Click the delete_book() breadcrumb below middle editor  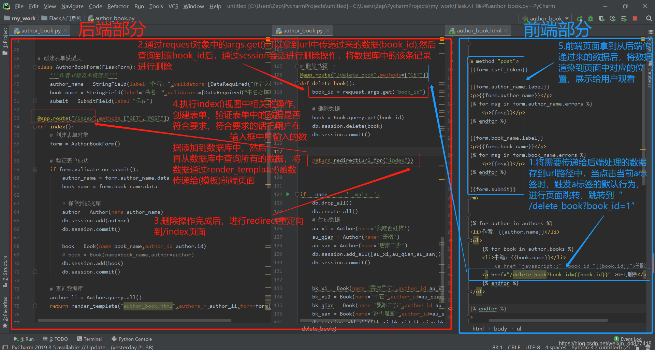click(319, 328)
